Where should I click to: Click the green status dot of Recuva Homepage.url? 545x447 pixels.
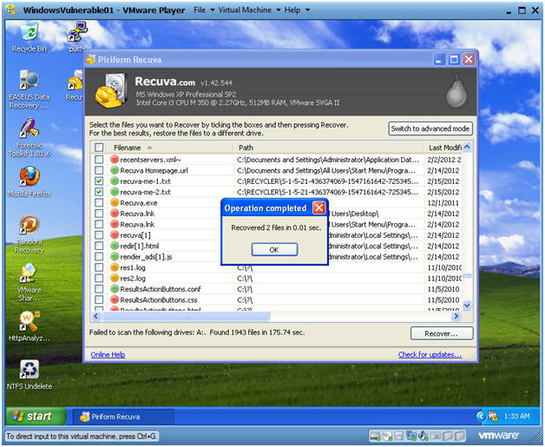point(115,170)
